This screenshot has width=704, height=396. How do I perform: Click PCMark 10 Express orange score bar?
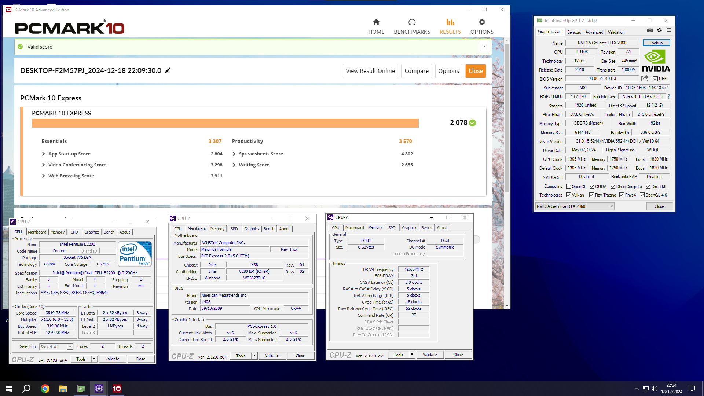tap(225, 123)
